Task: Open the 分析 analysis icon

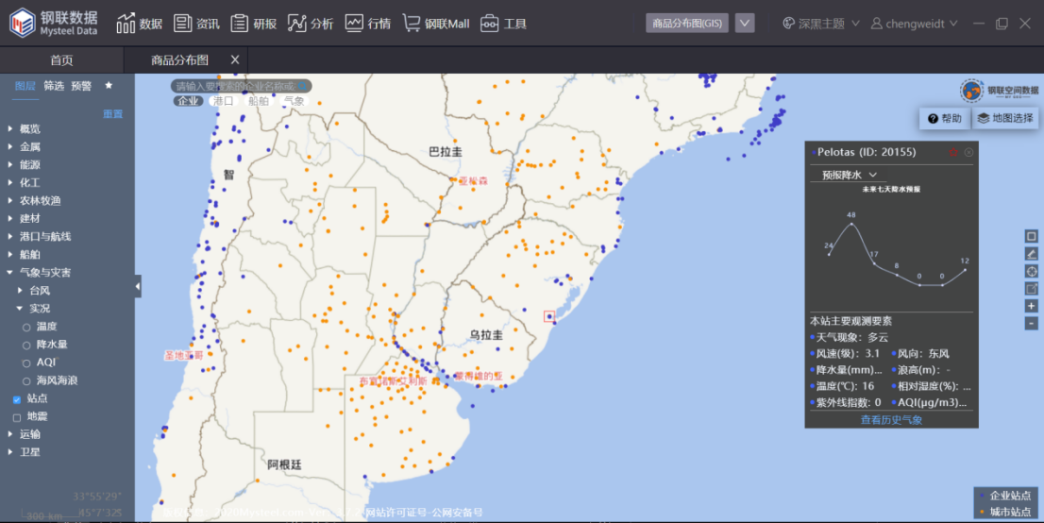Action: click(296, 24)
